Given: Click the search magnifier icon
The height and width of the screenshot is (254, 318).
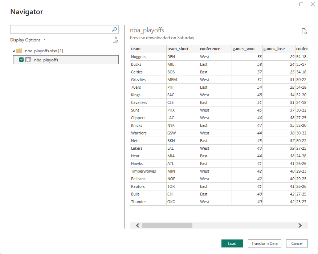Looking at the screenshot, I should click(114, 29).
